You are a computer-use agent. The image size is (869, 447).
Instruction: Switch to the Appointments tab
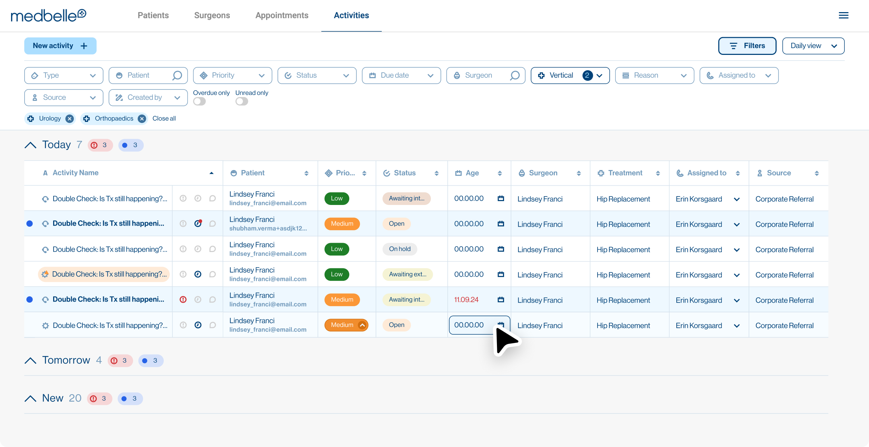click(281, 15)
